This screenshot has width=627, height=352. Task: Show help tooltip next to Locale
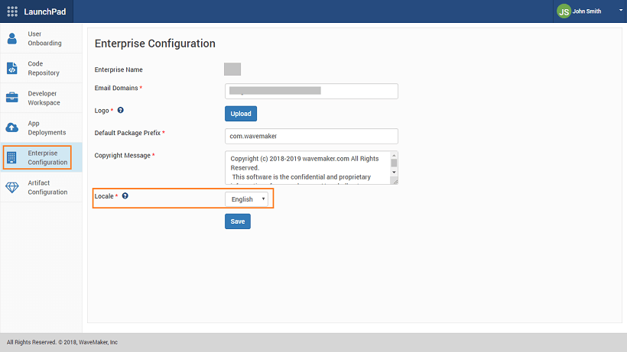[x=125, y=196]
